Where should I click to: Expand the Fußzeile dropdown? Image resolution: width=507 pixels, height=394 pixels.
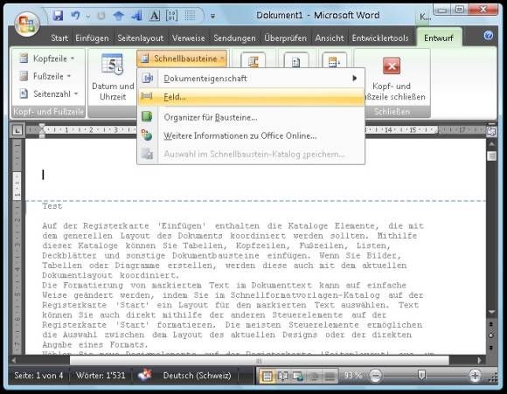(45, 76)
